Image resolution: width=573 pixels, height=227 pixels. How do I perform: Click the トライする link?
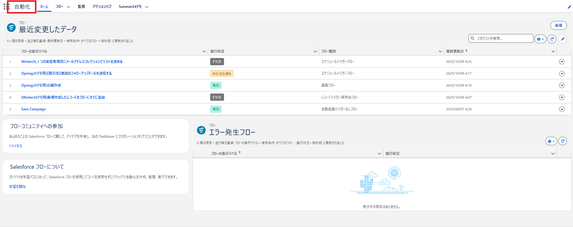coord(15,146)
